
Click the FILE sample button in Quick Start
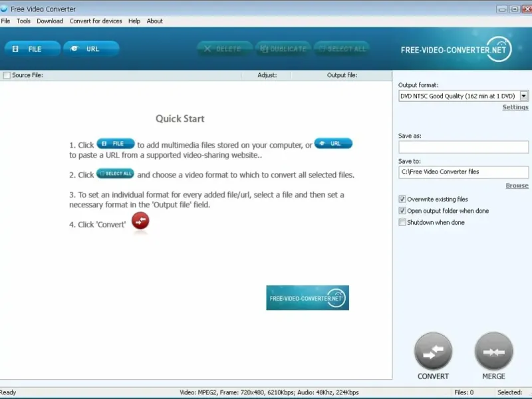point(116,144)
